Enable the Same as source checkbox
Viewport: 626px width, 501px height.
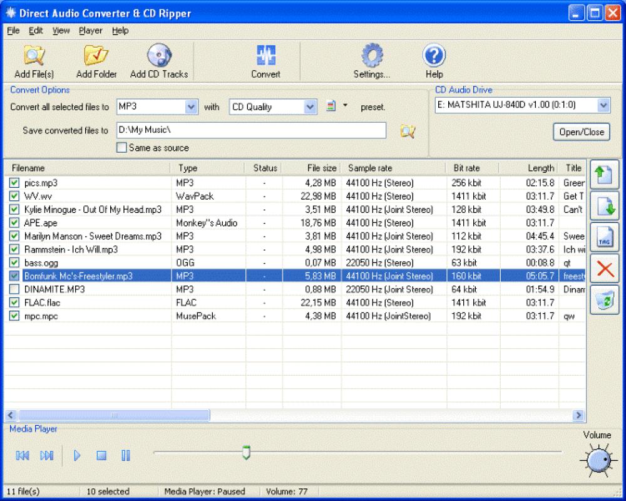pos(121,147)
